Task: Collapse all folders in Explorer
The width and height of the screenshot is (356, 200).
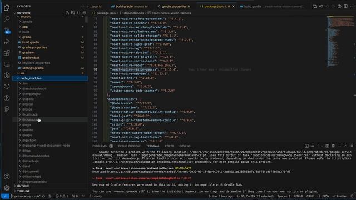Action: click(84, 13)
